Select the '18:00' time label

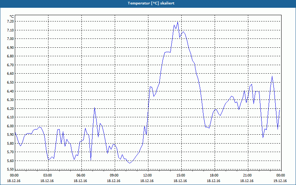click(x=214, y=175)
